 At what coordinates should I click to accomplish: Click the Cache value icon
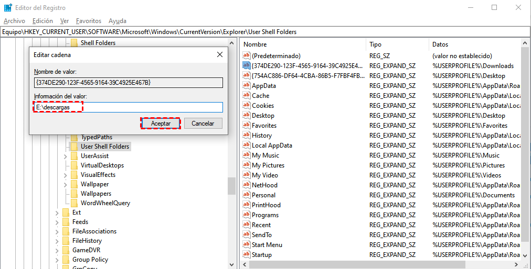click(247, 95)
